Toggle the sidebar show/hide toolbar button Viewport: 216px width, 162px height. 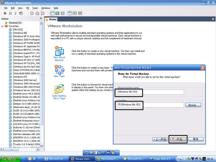coord(52,13)
